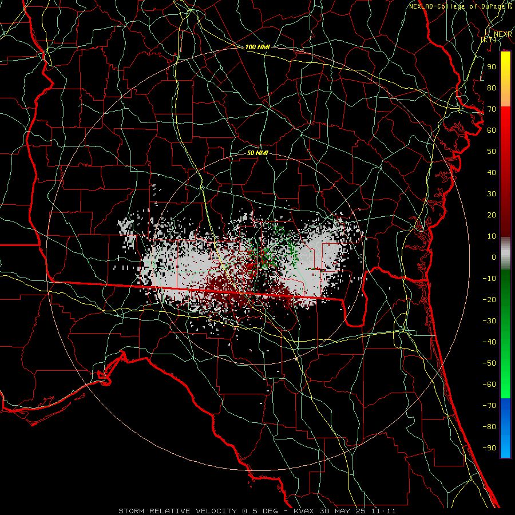This screenshot has width=515, height=515.
Task: Select the positive 50 scale value
Action: tap(492, 152)
